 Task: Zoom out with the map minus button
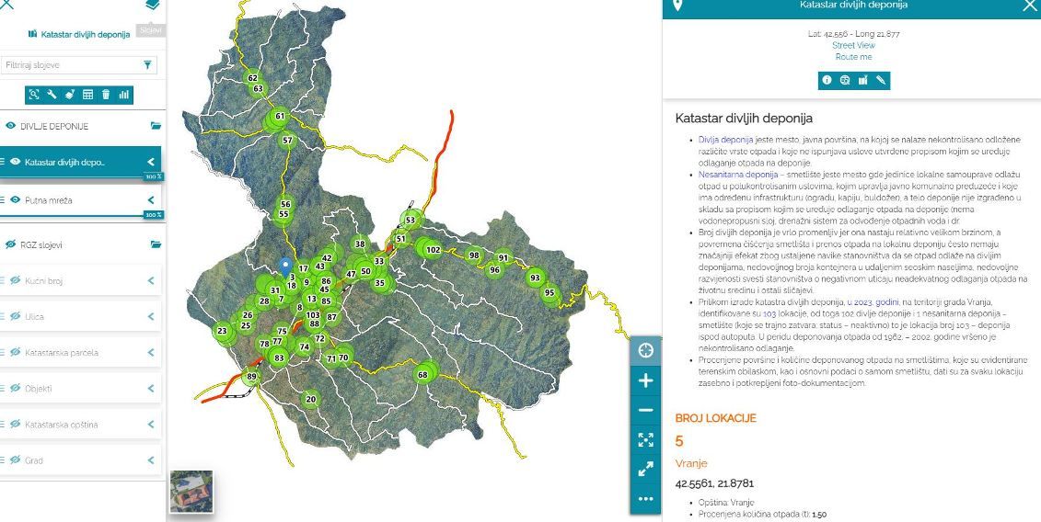[645, 410]
